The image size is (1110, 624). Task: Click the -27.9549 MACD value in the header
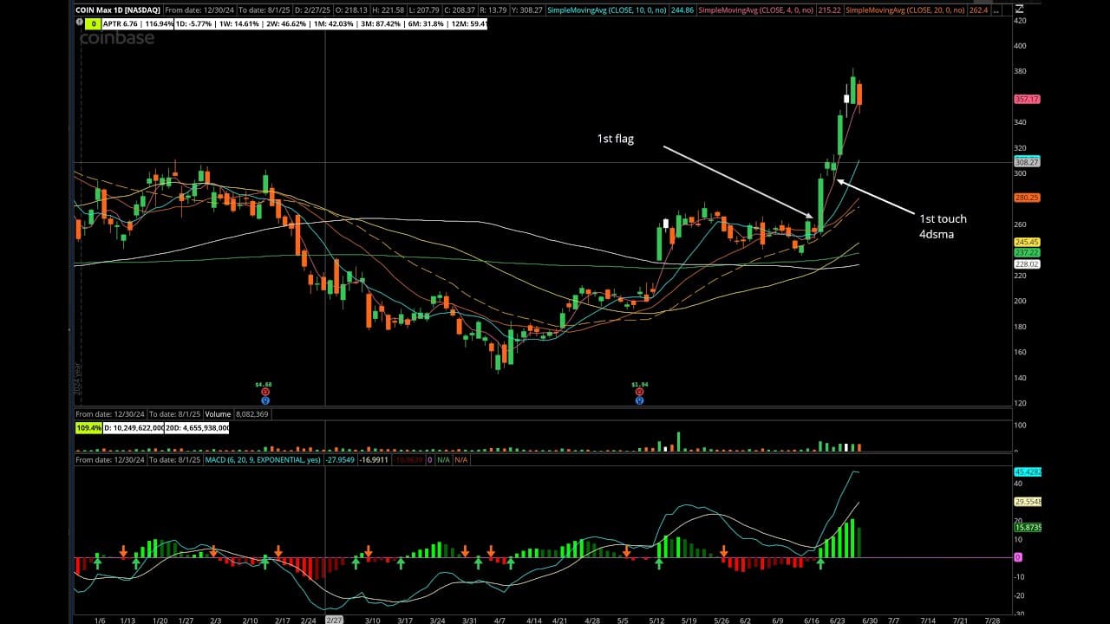click(340, 460)
